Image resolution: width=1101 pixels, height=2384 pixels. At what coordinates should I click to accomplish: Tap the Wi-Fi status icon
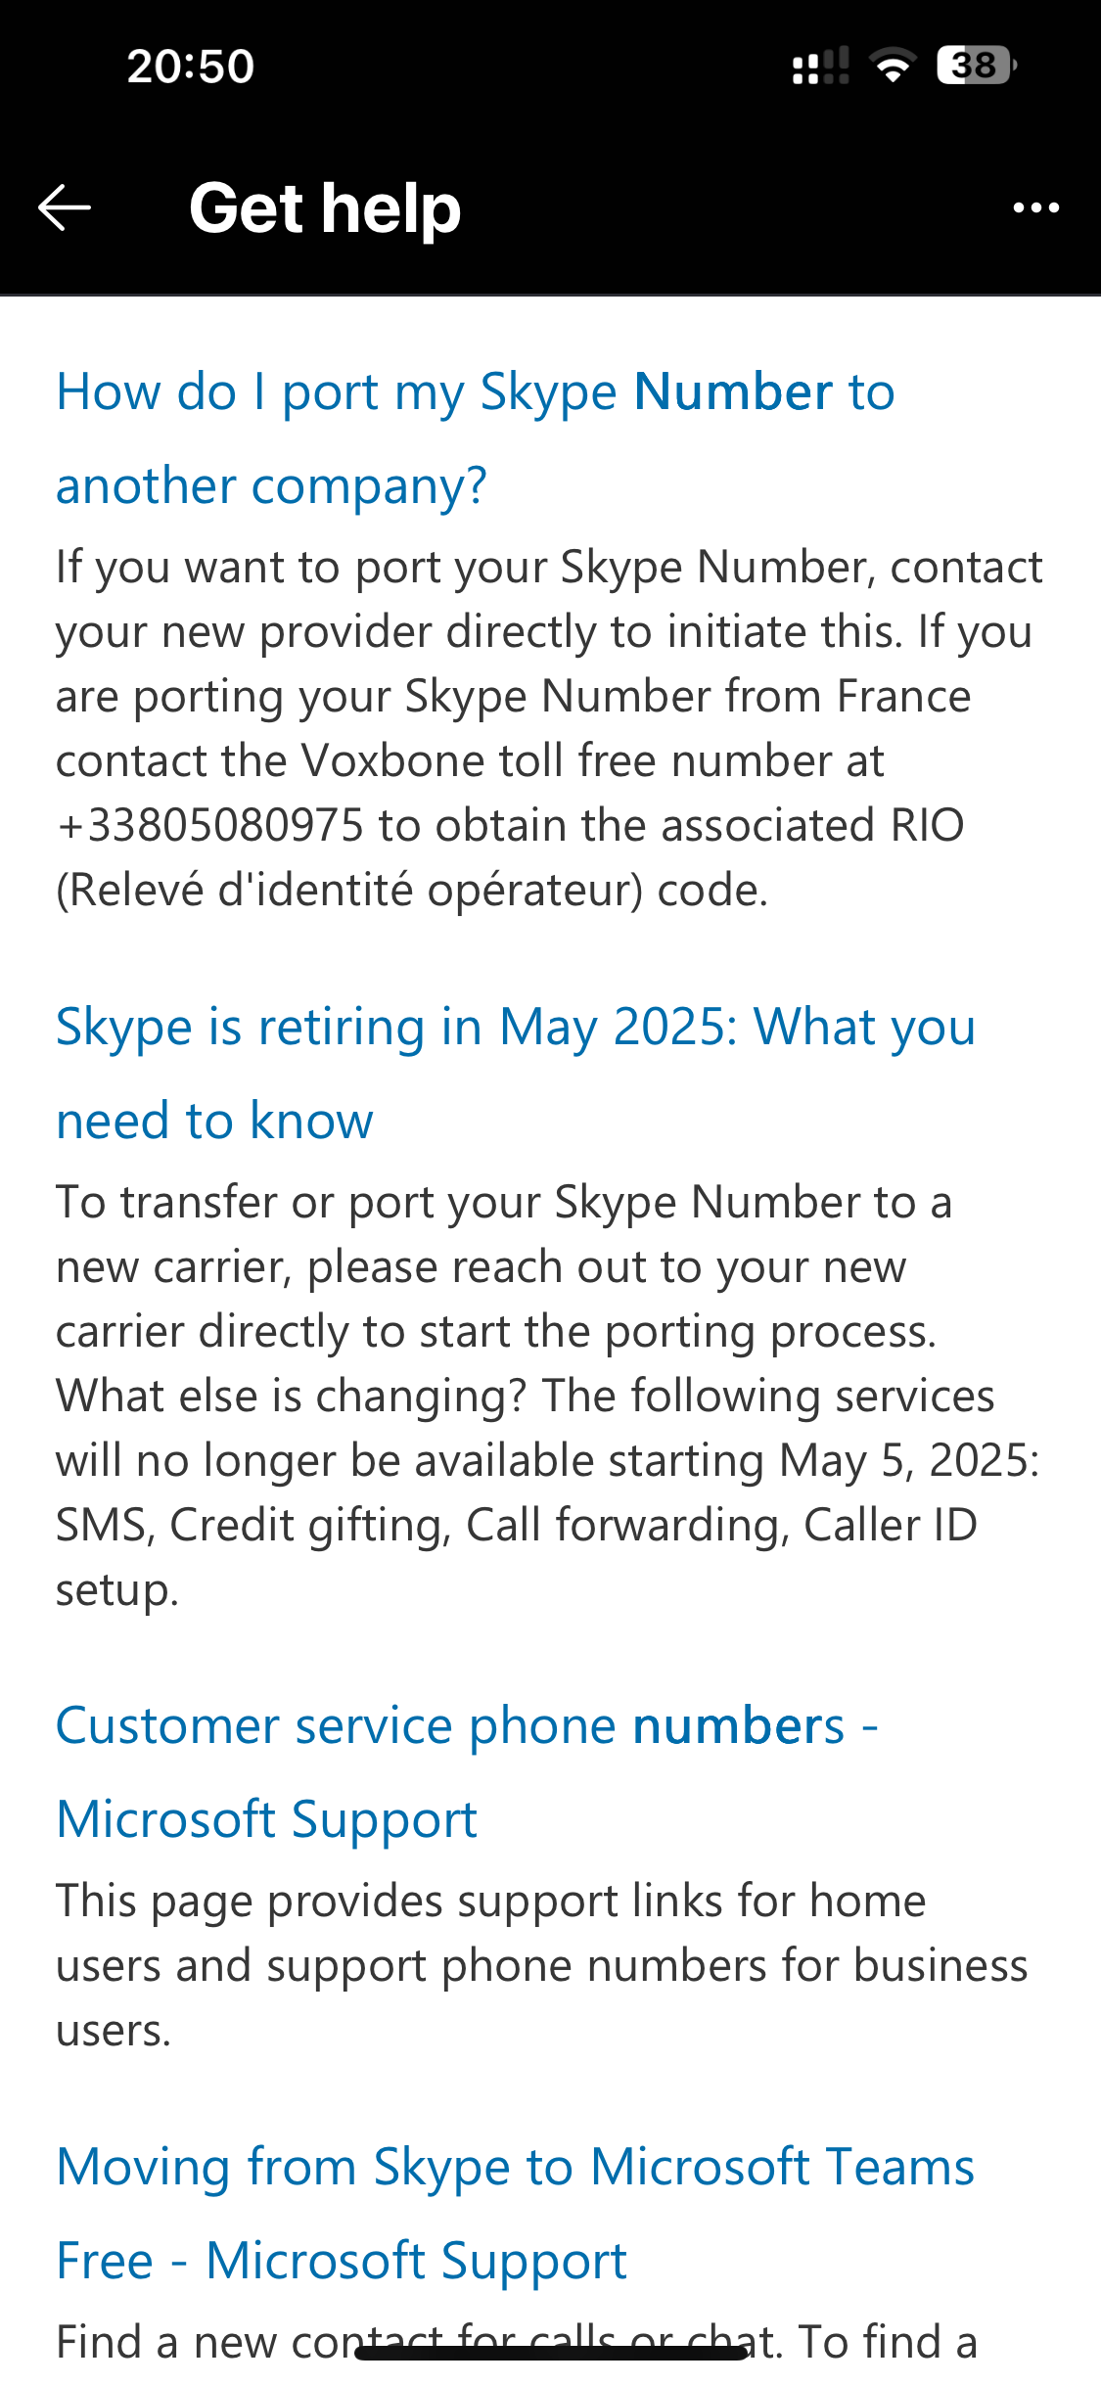coord(892,67)
